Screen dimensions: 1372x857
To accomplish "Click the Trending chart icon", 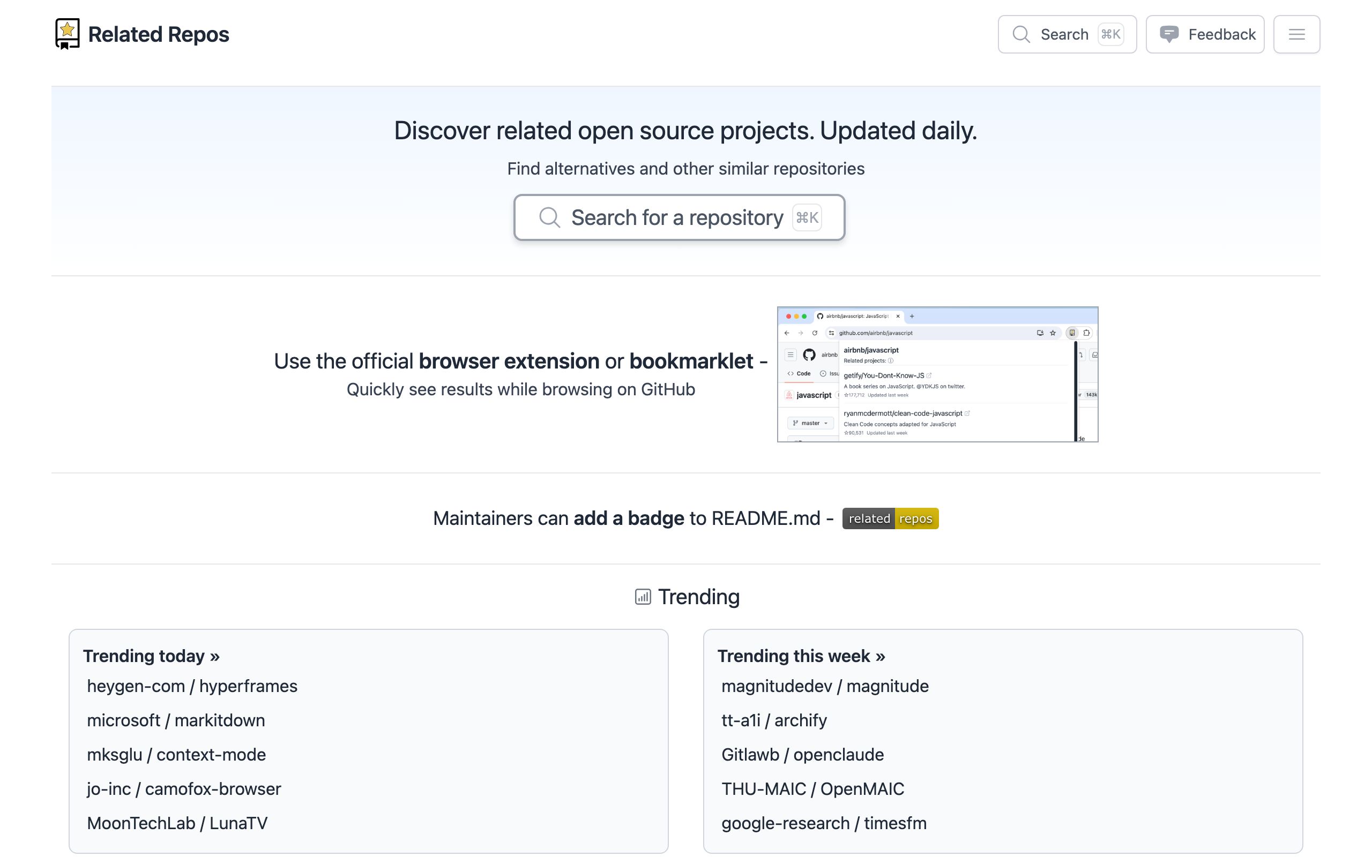I will 643,597.
